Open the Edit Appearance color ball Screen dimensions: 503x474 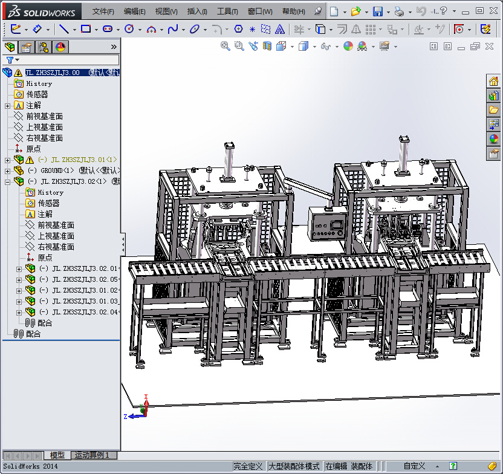tap(348, 46)
